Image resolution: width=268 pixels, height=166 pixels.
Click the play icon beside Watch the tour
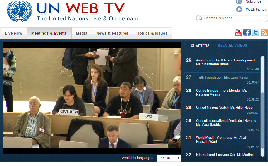tap(239, 9)
